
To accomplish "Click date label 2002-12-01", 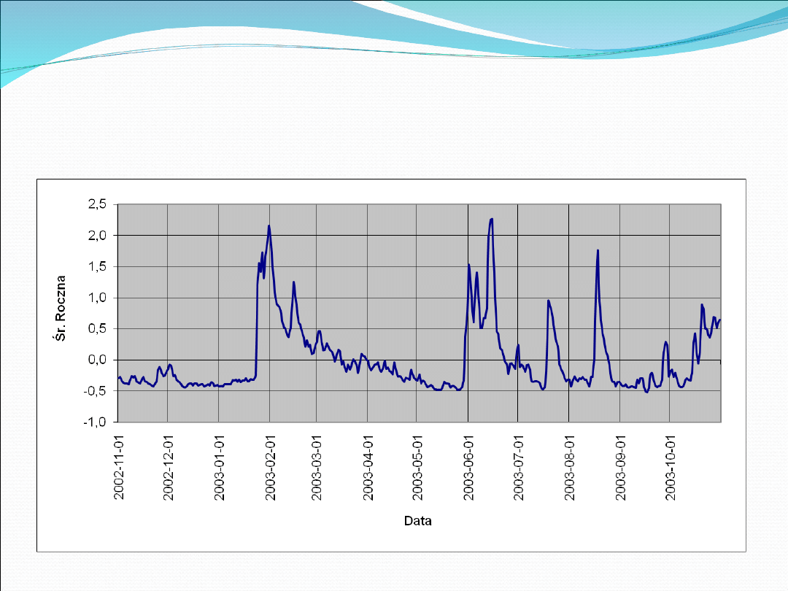I will (169, 468).
